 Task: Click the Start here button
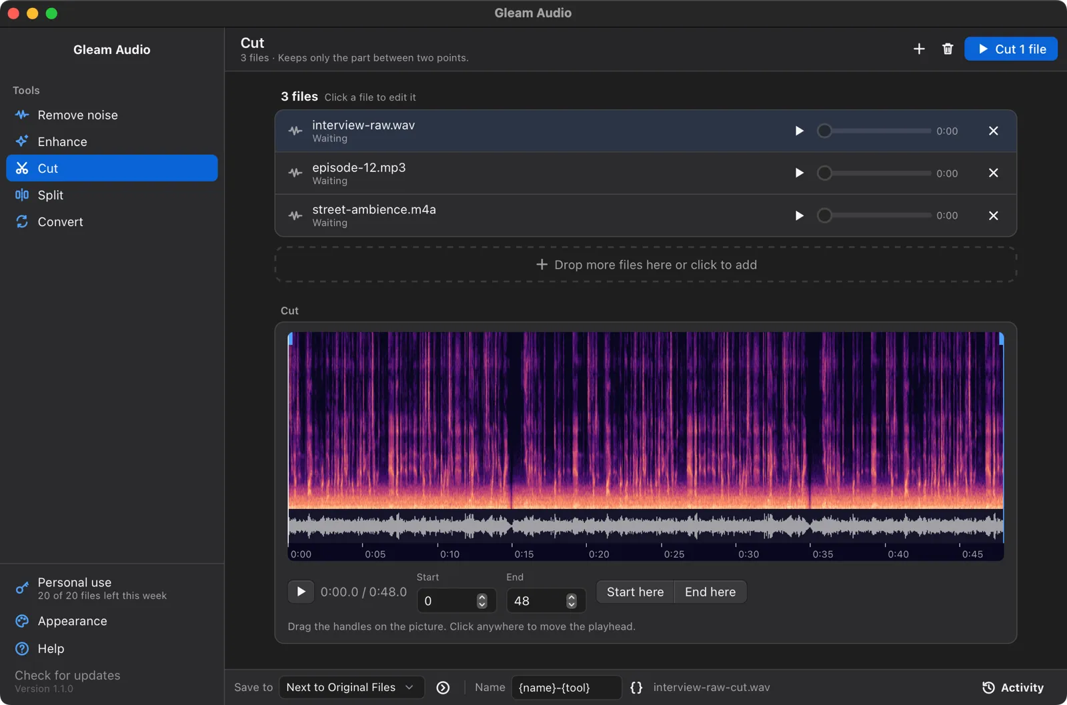pyautogui.click(x=636, y=592)
